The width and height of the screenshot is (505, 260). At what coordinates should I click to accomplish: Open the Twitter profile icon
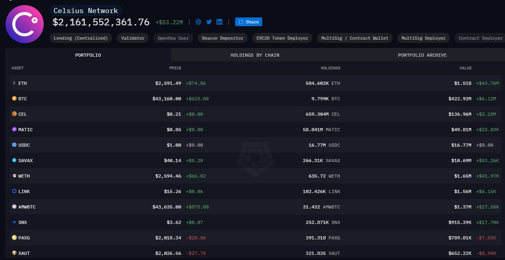pyautogui.click(x=209, y=22)
